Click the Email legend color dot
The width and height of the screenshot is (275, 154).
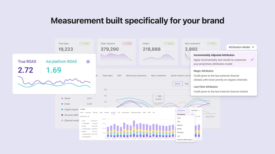point(62,104)
